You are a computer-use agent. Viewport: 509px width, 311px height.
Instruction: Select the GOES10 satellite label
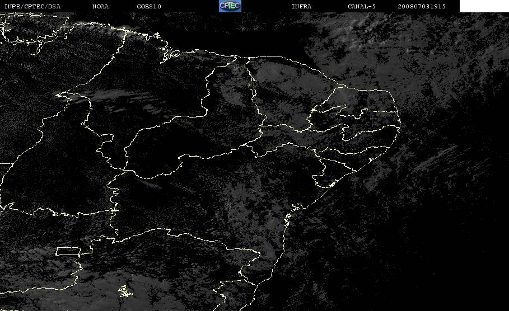click(x=149, y=6)
